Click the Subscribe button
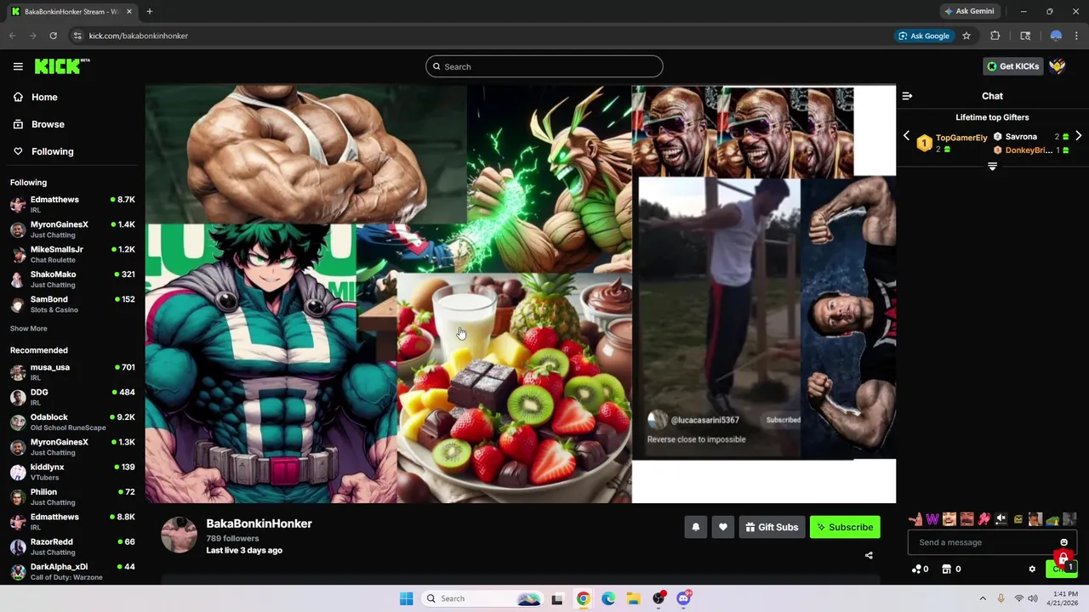1089x612 pixels. 845,527
